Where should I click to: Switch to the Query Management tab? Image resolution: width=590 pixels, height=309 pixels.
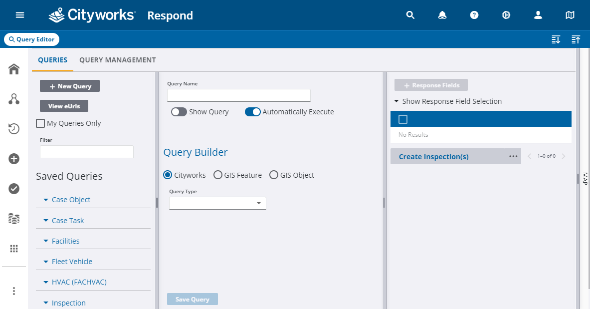click(x=117, y=60)
